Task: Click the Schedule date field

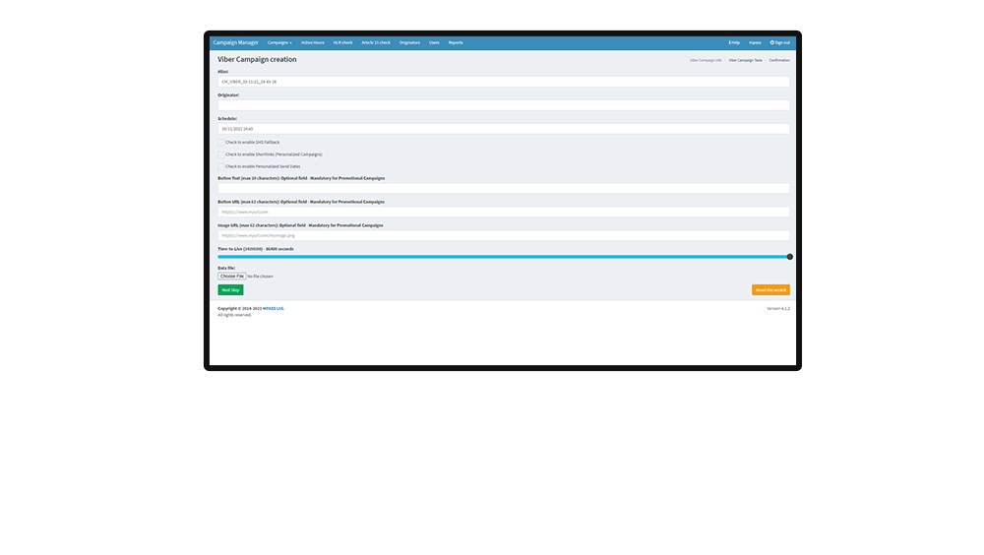Action: [x=503, y=129]
